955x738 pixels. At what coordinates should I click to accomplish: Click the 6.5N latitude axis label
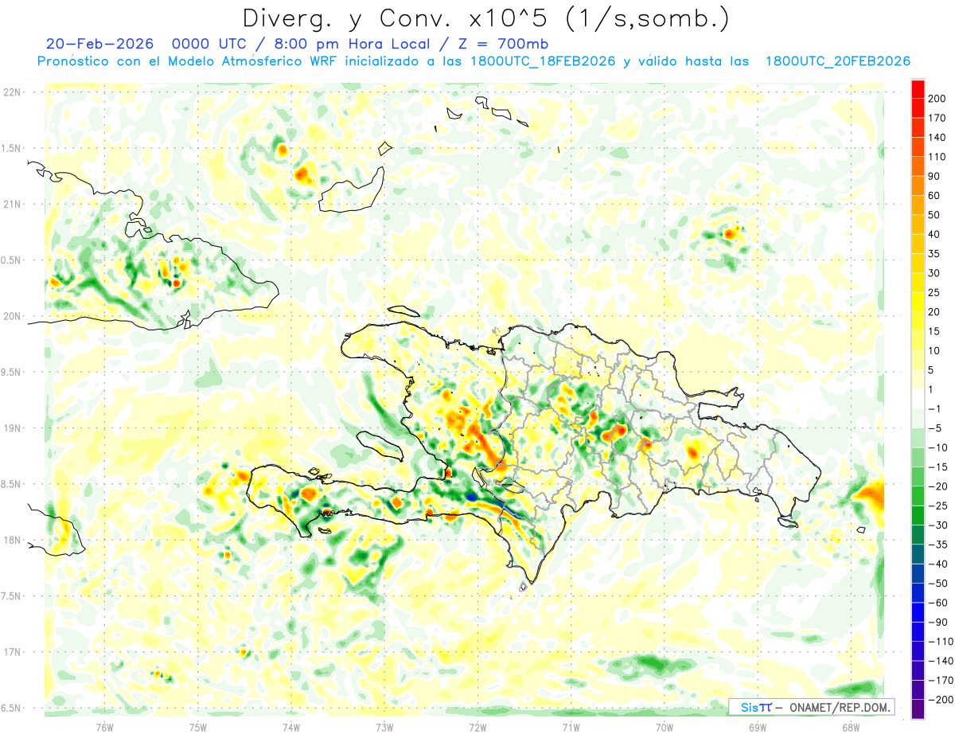coord(10,708)
